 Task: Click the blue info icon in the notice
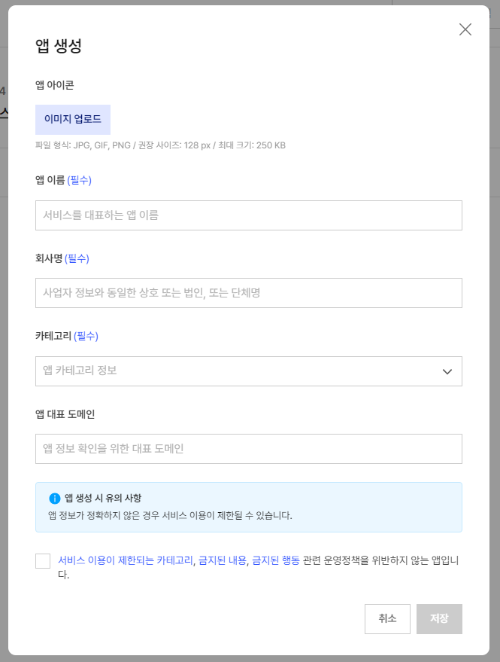tap(54, 499)
